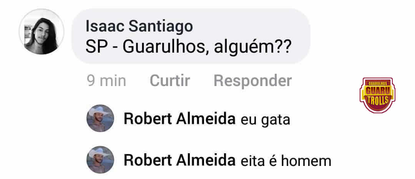Open Isaac Santiago's profile picture

pyautogui.click(x=41, y=32)
